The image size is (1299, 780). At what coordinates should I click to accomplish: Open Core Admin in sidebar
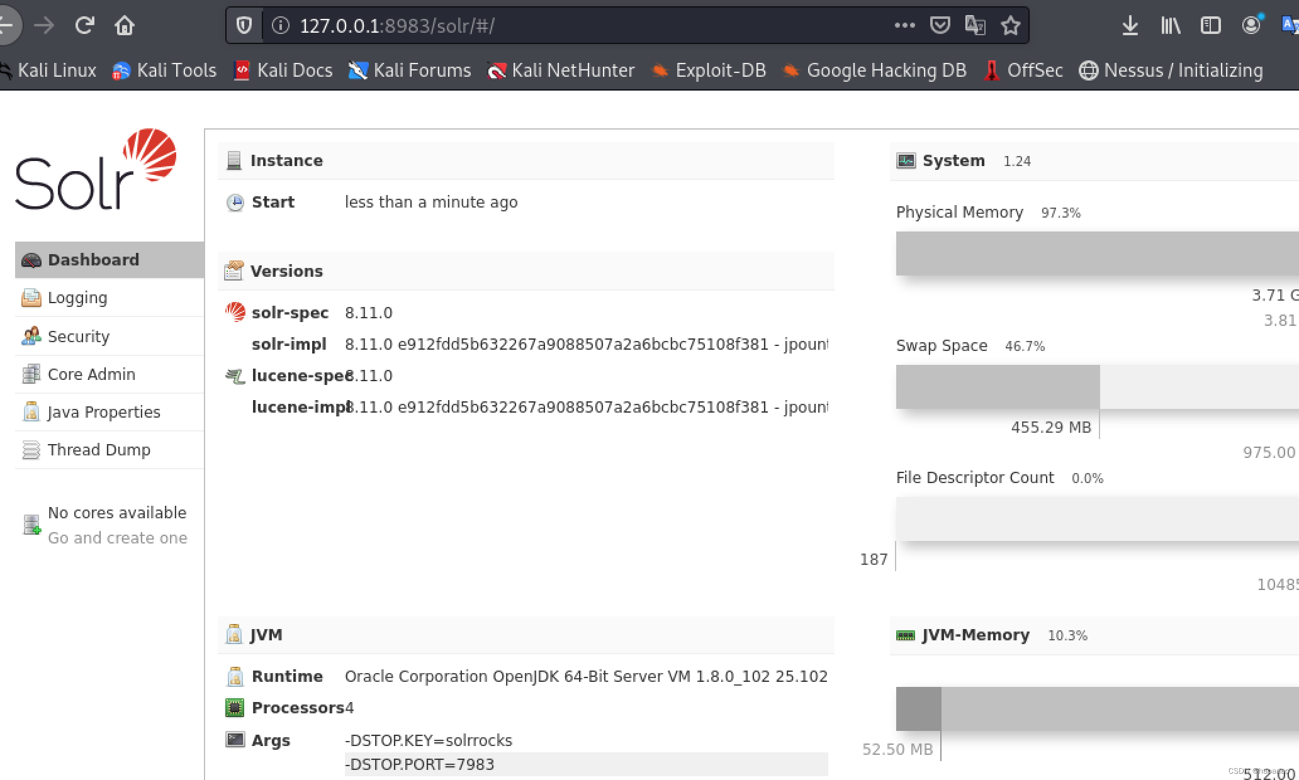91,374
